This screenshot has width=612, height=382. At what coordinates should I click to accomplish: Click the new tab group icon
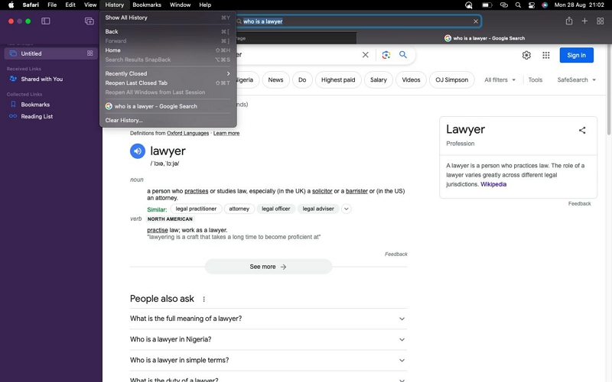coord(90,21)
